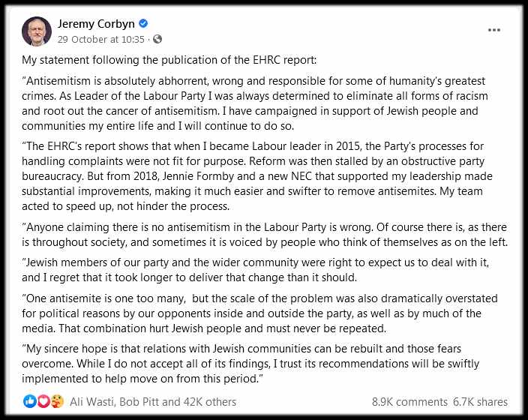Click paragraph beginning 'The EHRC's report shows'

click(x=257, y=176)
